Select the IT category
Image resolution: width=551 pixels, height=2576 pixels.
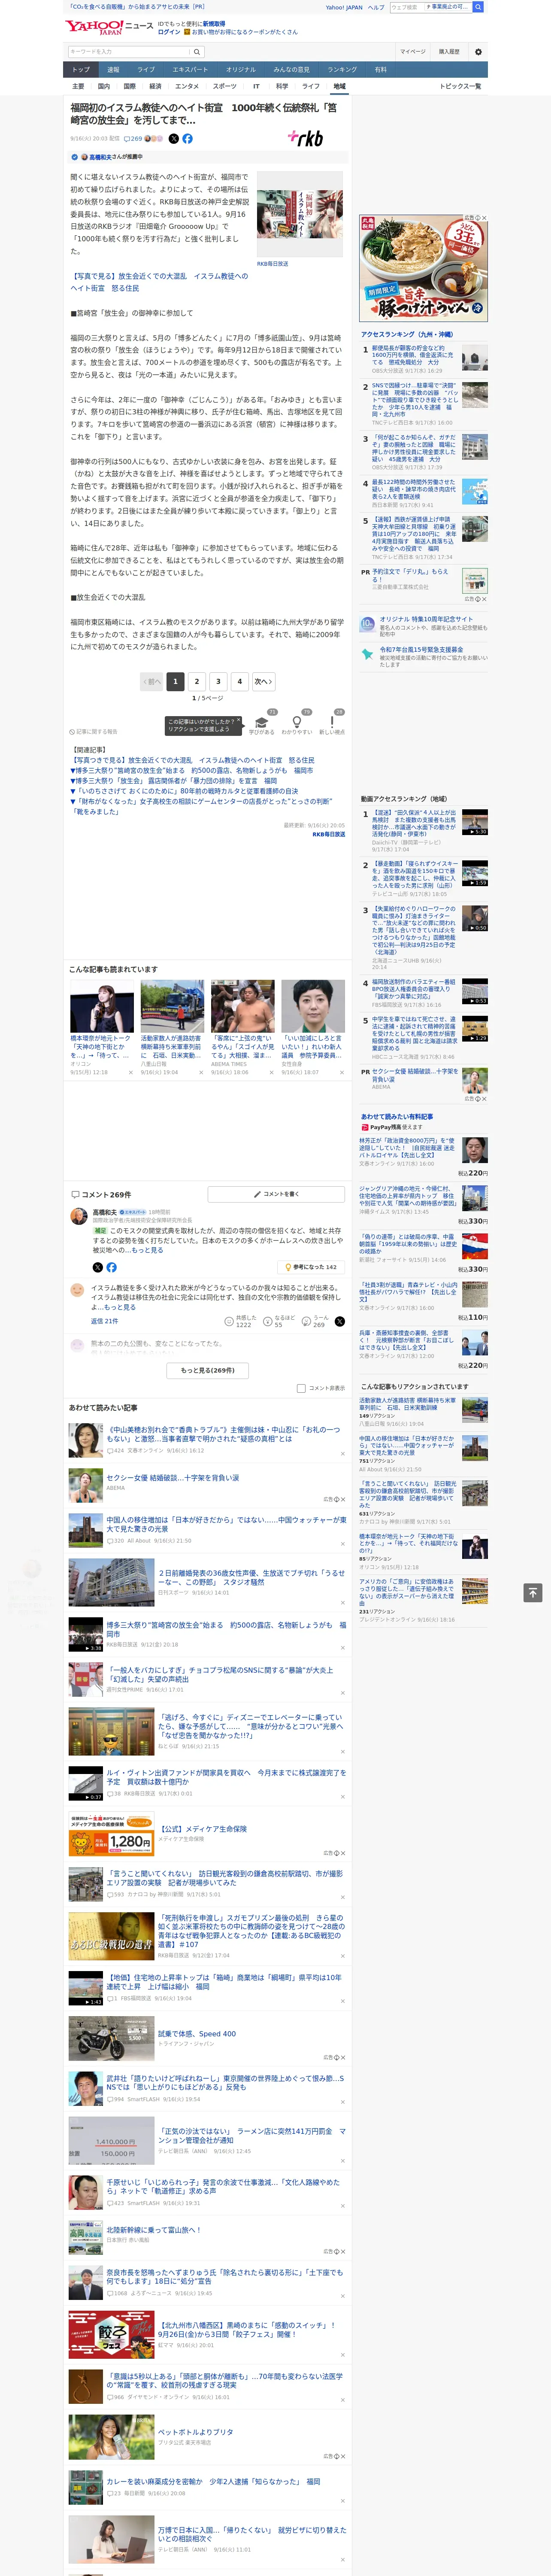[x=256, y=86]
